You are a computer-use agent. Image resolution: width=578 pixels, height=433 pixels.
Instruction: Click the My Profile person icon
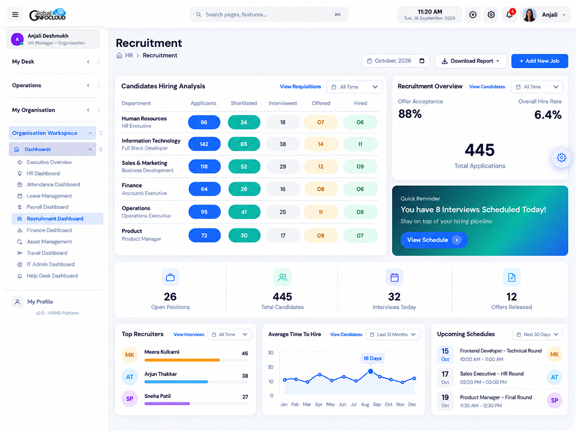point(17,302)
